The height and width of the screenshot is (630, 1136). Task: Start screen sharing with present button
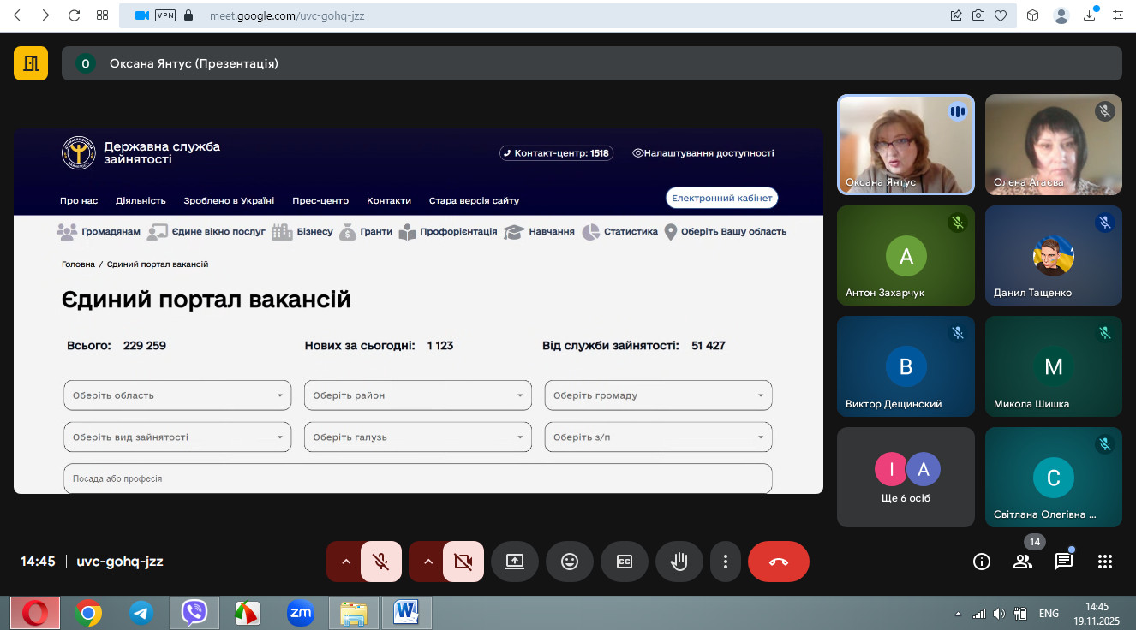click(515, 562)
